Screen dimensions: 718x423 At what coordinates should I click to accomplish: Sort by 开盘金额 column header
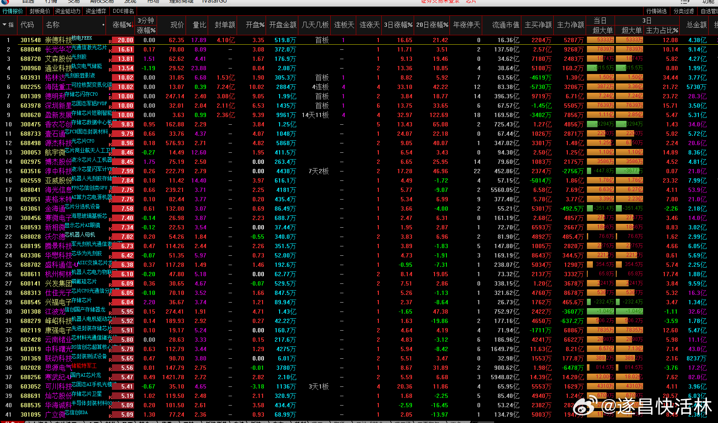tap(283, 25)
